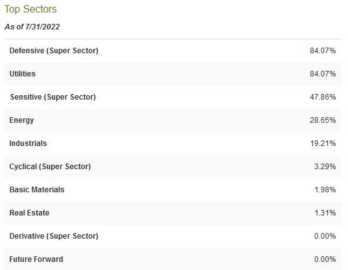Click the 47.86% Sensitive value
Image resolution: width=348 pixels, height=270 pixels.
pyautogui.click(x=323, y=97)
